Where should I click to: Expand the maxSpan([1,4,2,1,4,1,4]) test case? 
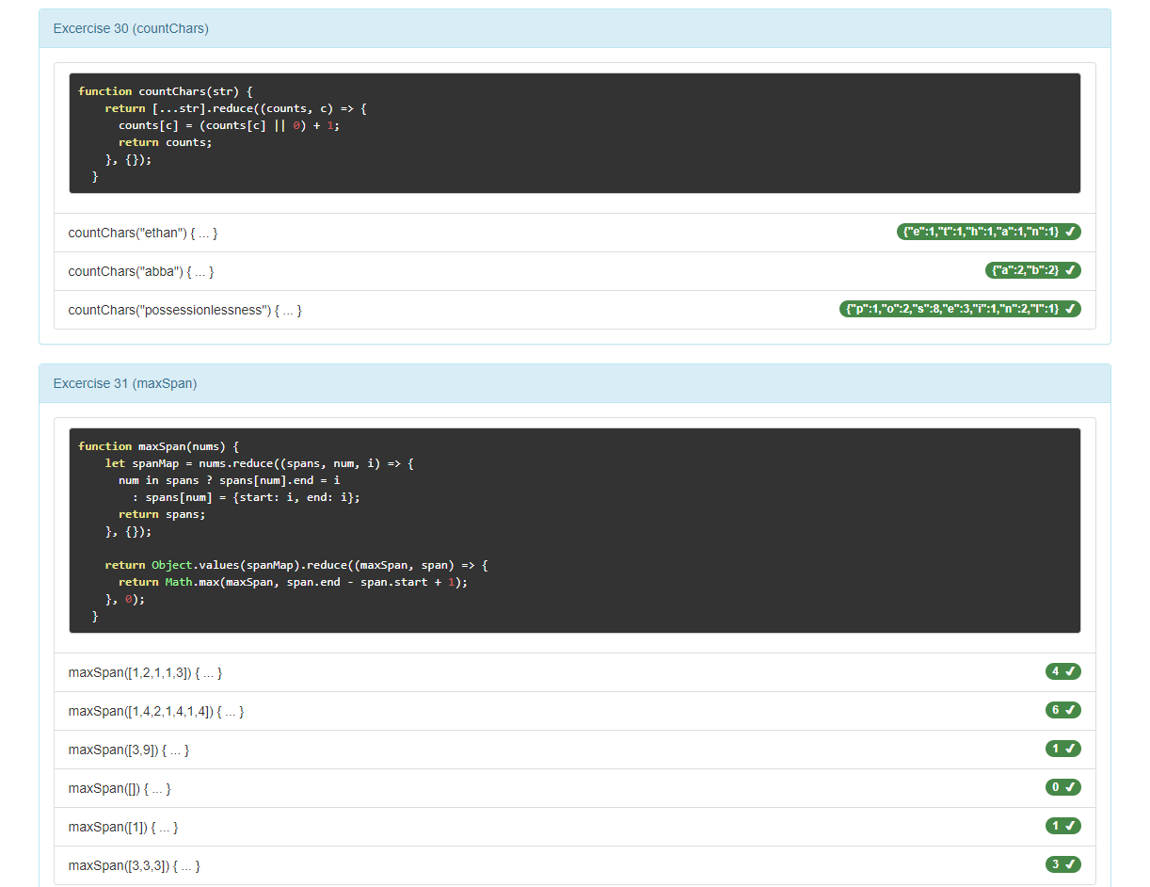(156, 712)
